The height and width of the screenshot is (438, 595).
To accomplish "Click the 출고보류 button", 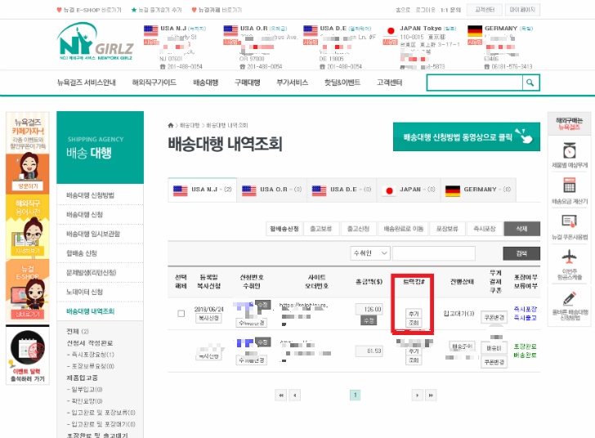I will click(x=321, y=229).
